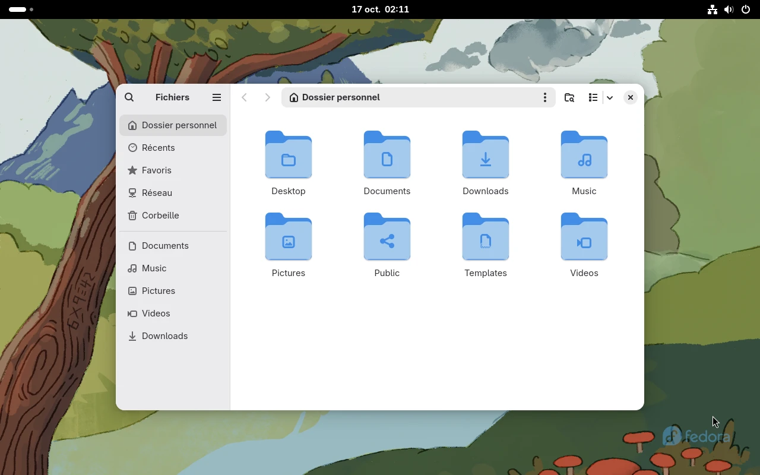Open Réseau in the sidebar
Viewport: 760px width, 475px height.
[x=173, y=193]
